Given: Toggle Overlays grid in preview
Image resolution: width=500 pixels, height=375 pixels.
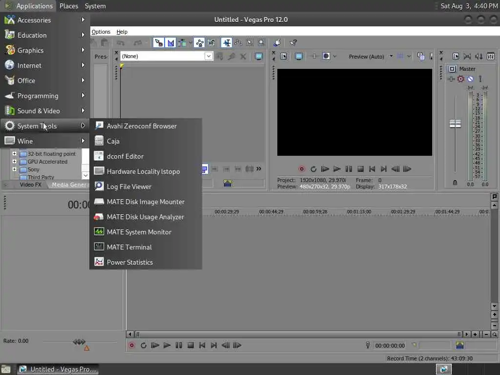Looking at the screenshot, I should pyautogui.click(x=400, y=57).
